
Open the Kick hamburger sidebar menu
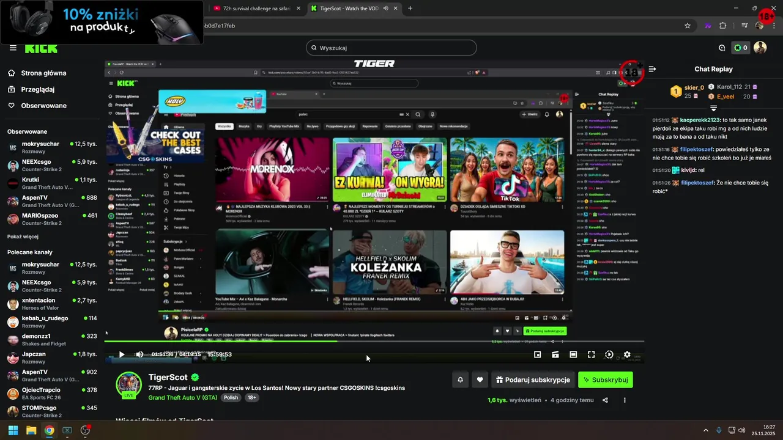point(13,48)
